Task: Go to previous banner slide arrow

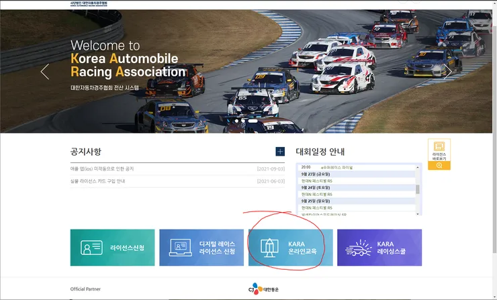Action: coord(45,72)
